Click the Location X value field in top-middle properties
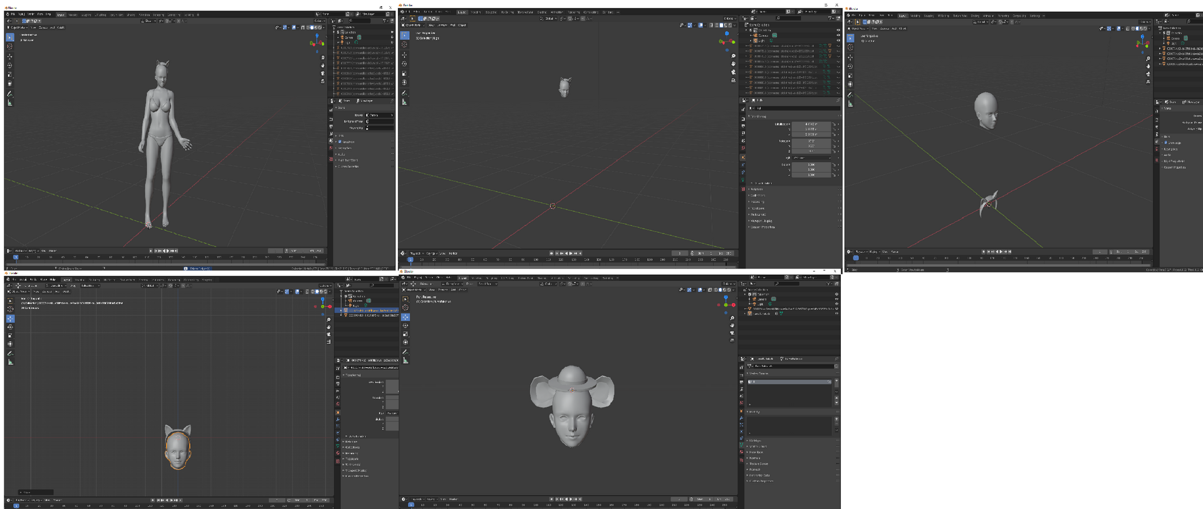The height and width of the screenshot is (509, 1203). pyautogui.click(x=811, y=124)
